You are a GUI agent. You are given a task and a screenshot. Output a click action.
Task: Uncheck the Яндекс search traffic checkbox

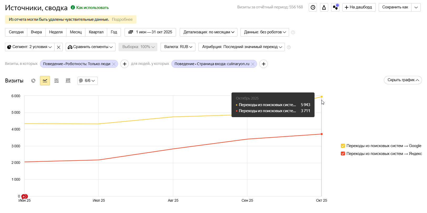pos(343,154)
